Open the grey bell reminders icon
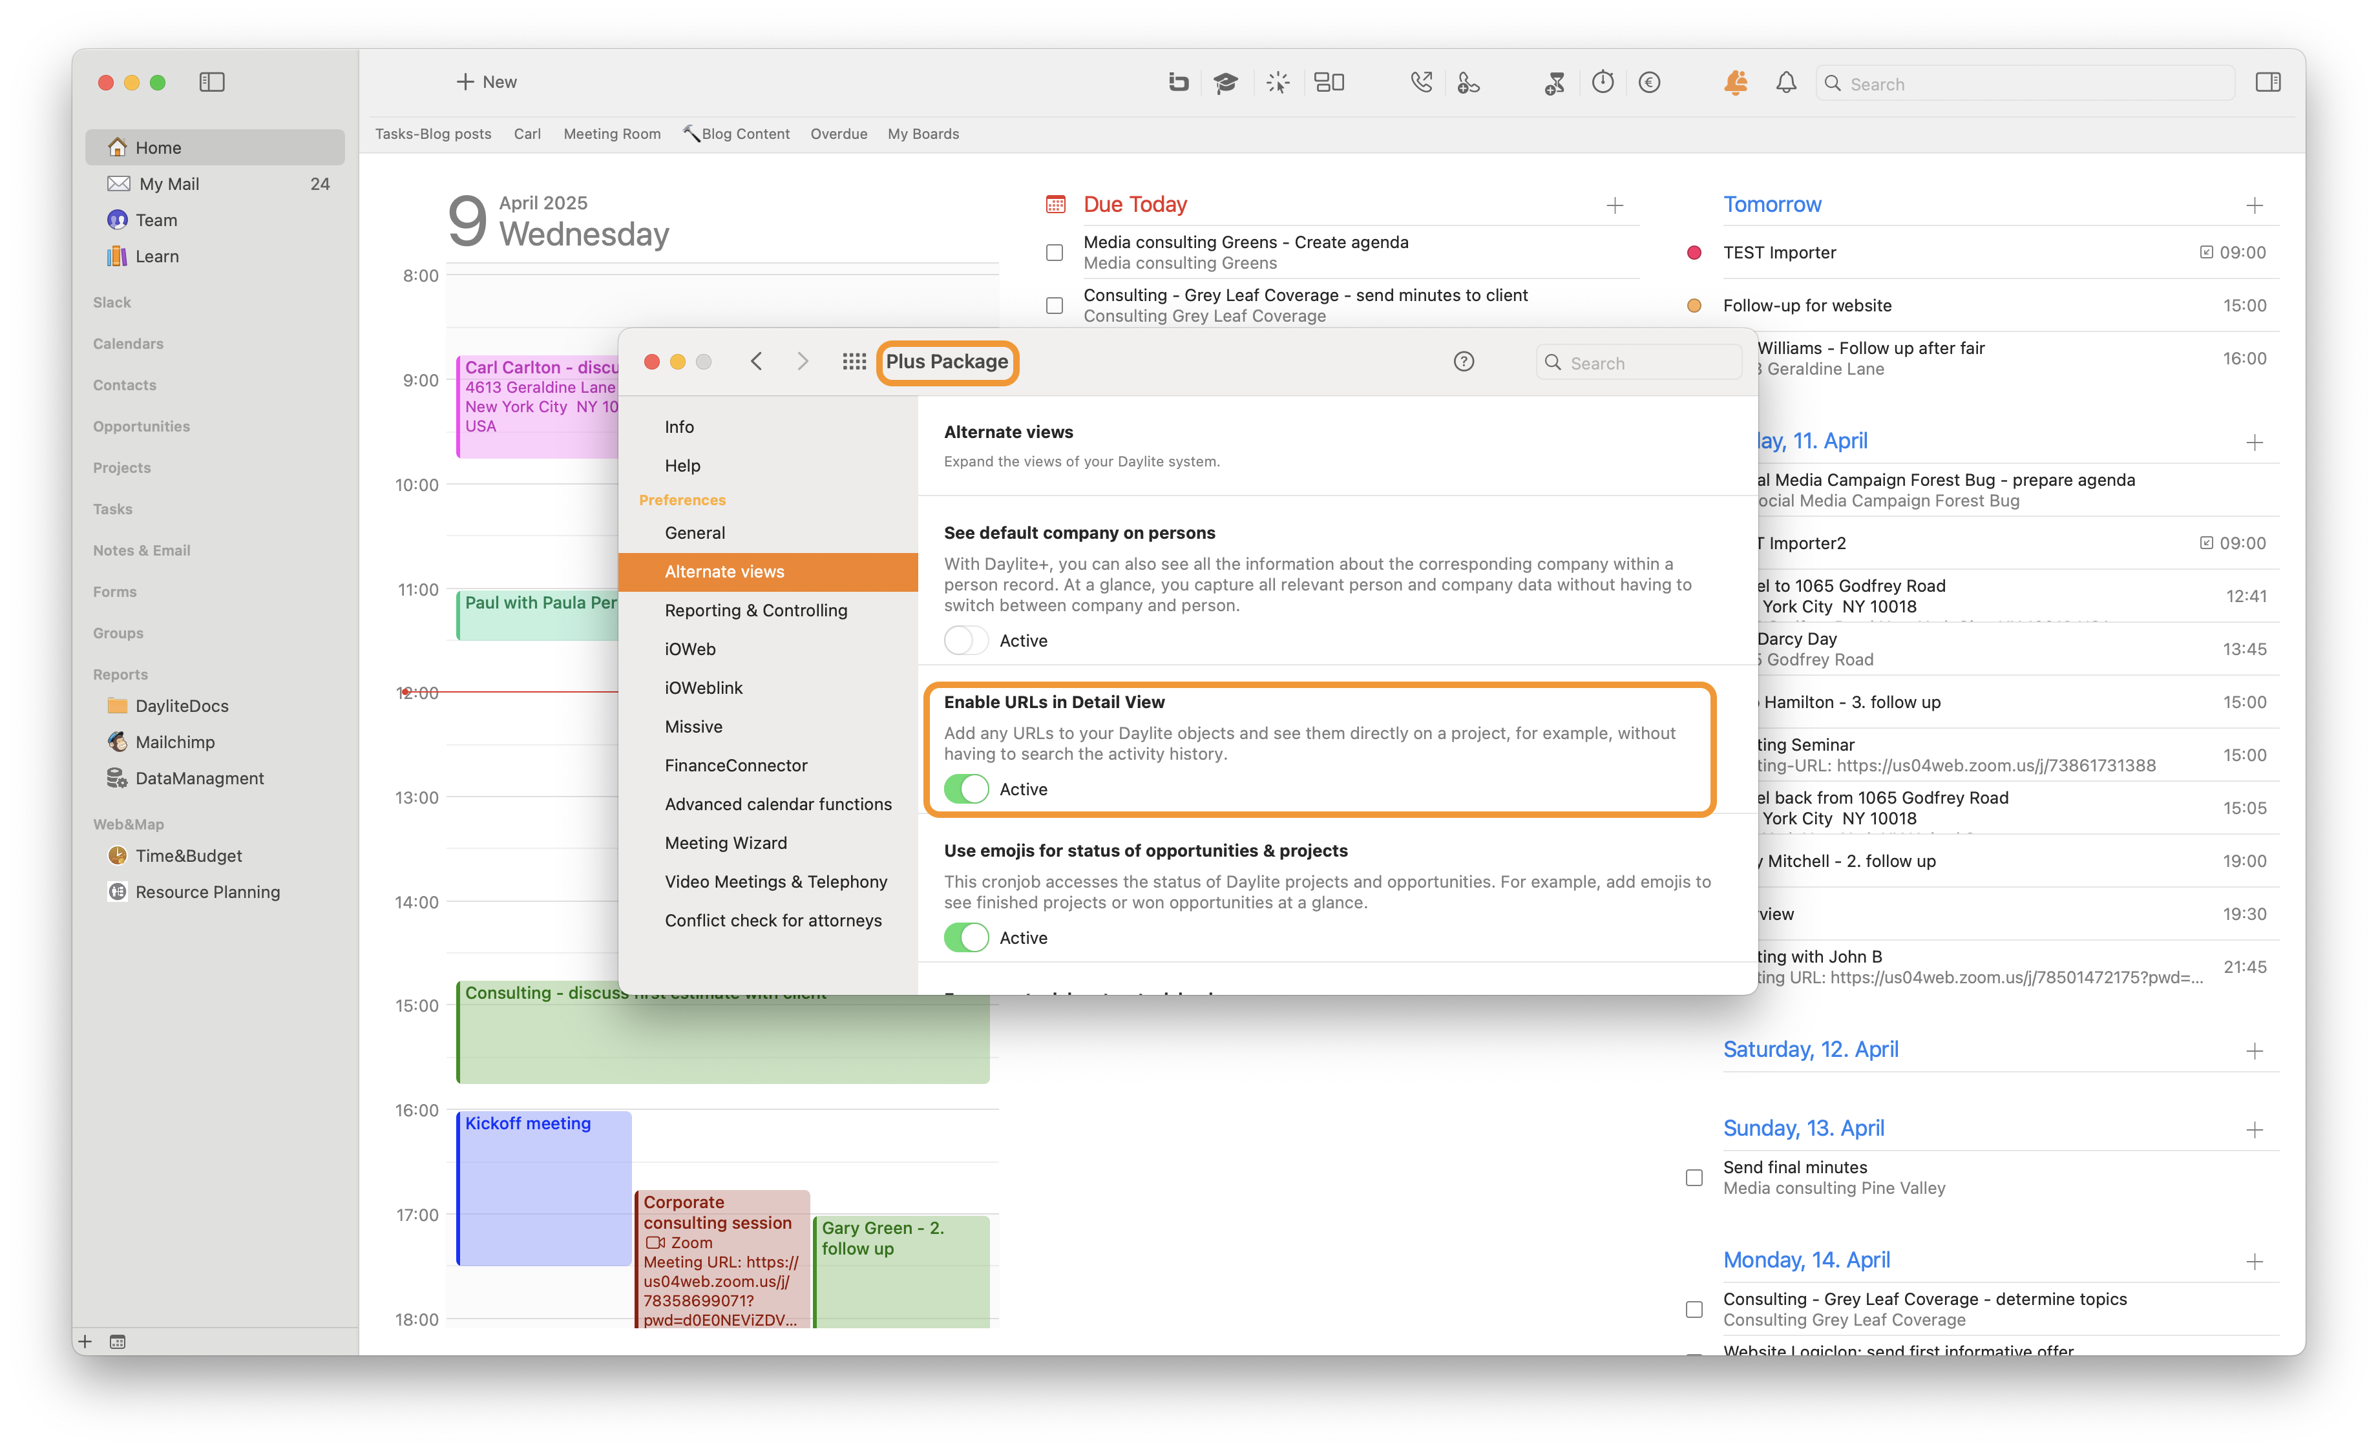 click(x=1785, y=82)
